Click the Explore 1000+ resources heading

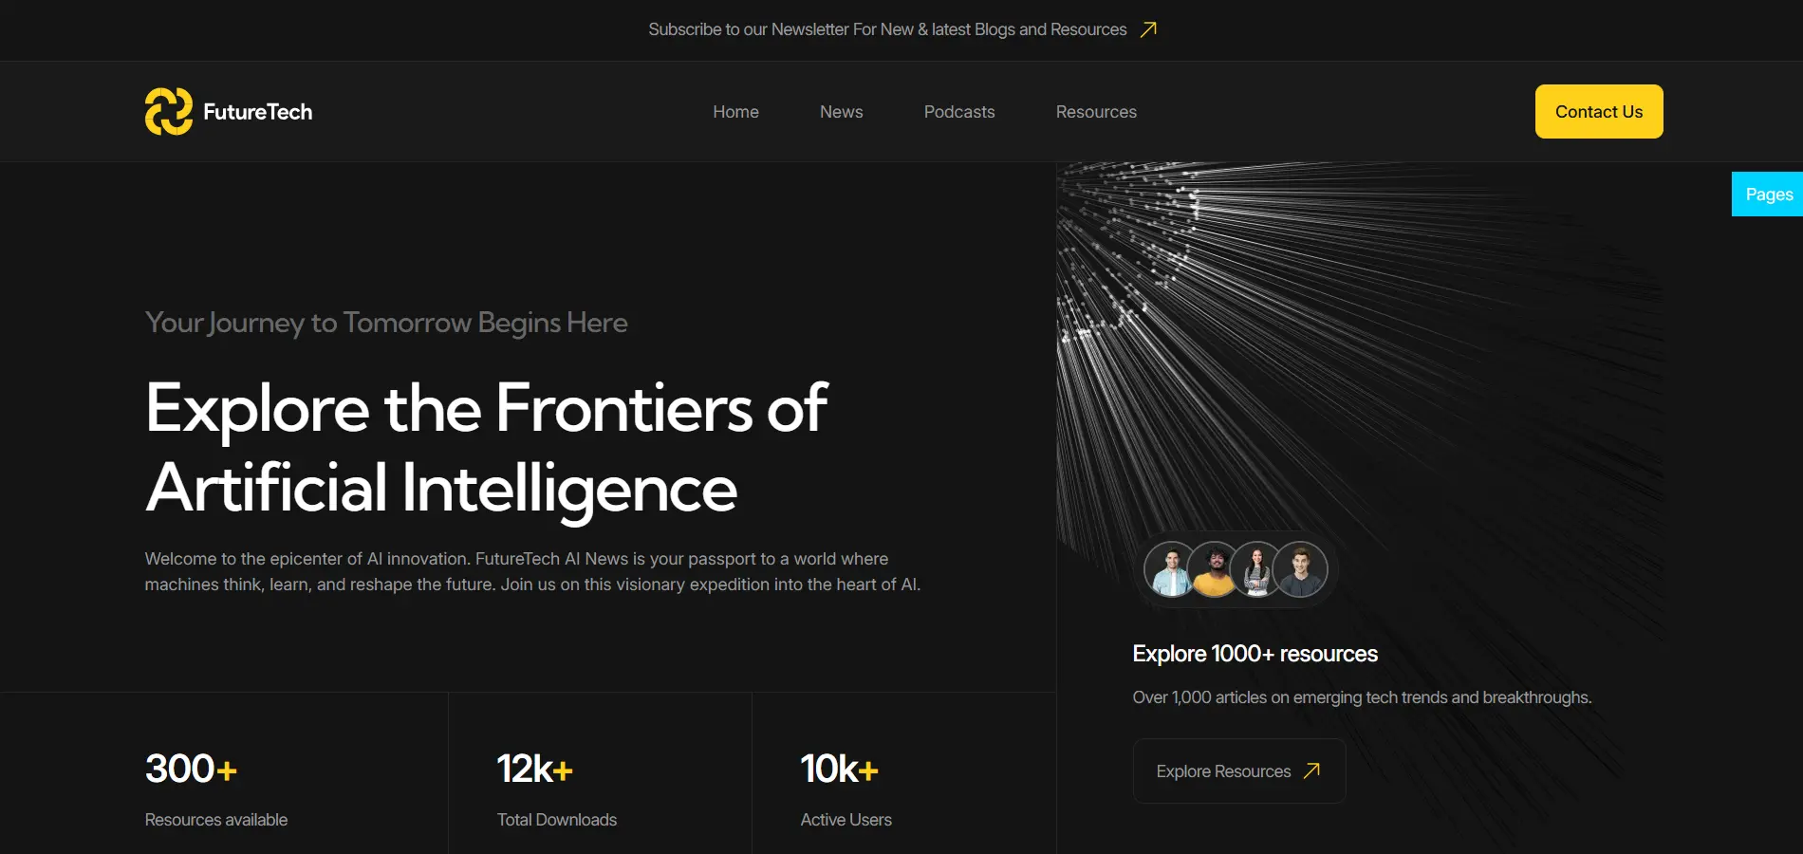coord(1255,654)
